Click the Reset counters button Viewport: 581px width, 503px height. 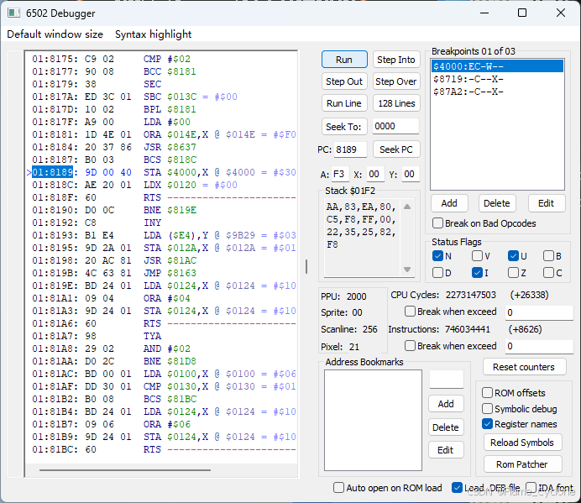coord(524,367)
